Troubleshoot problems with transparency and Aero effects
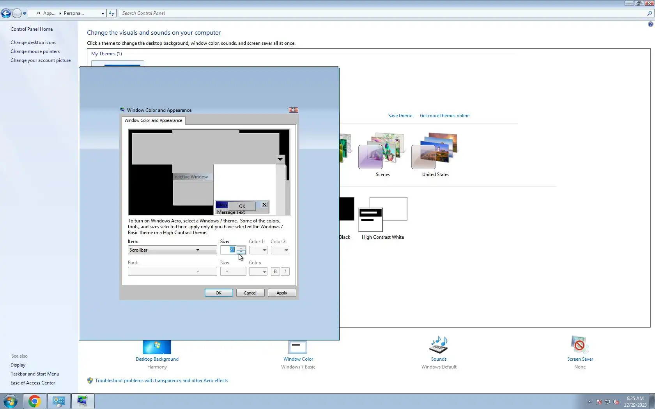 [x=161, y=381]
